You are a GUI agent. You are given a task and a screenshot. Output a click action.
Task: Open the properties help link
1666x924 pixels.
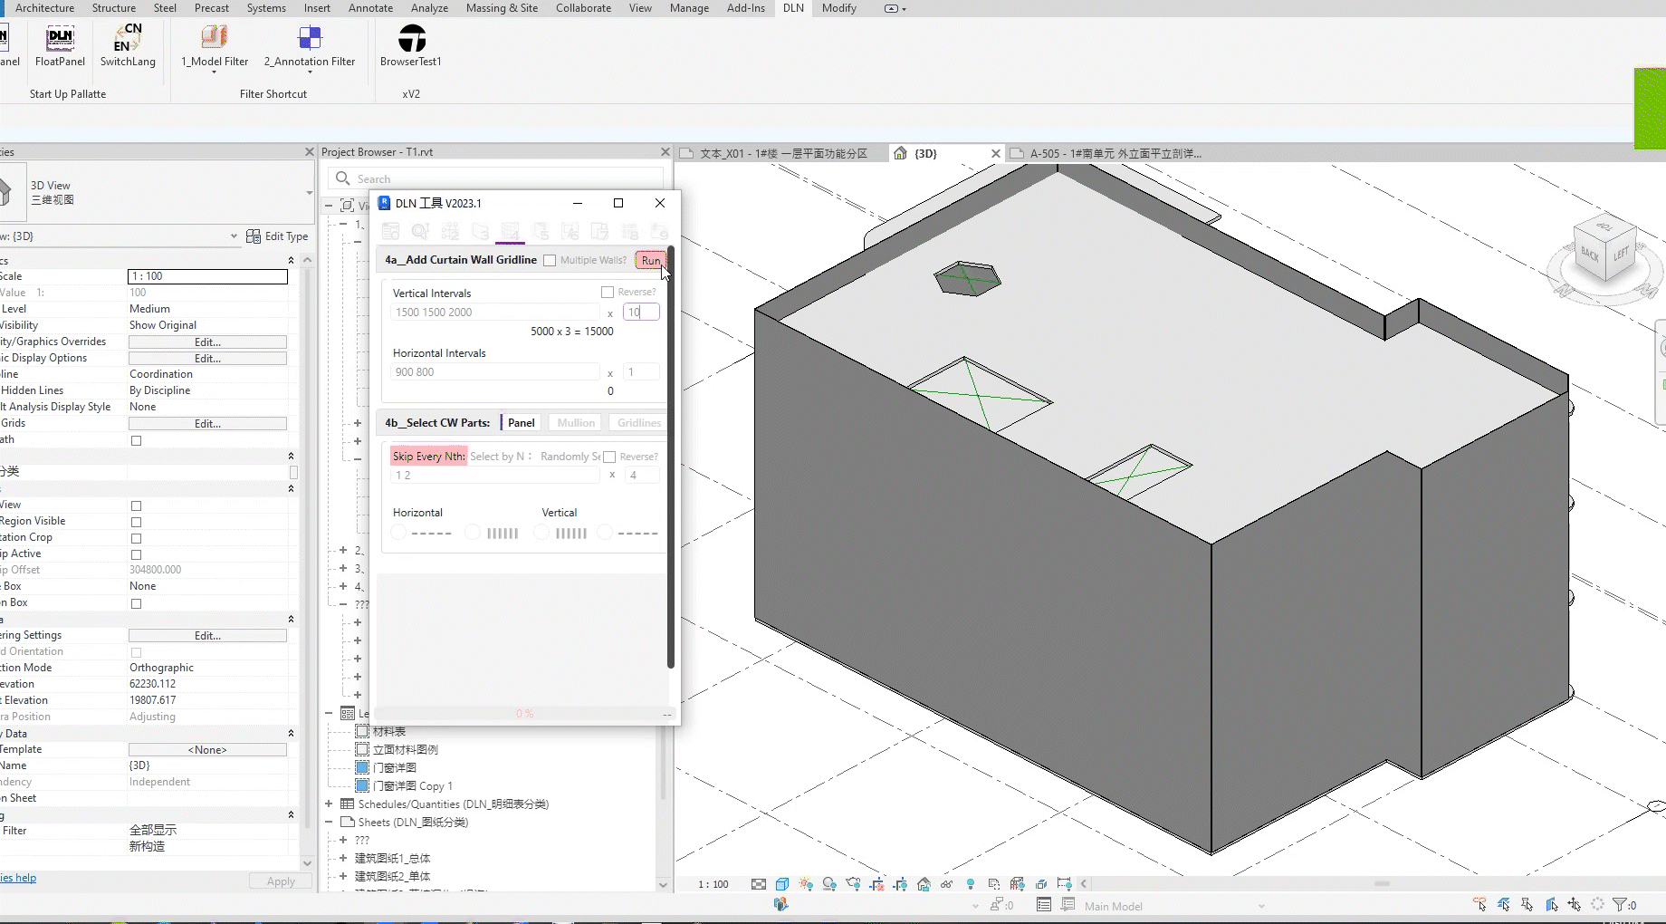18,879
